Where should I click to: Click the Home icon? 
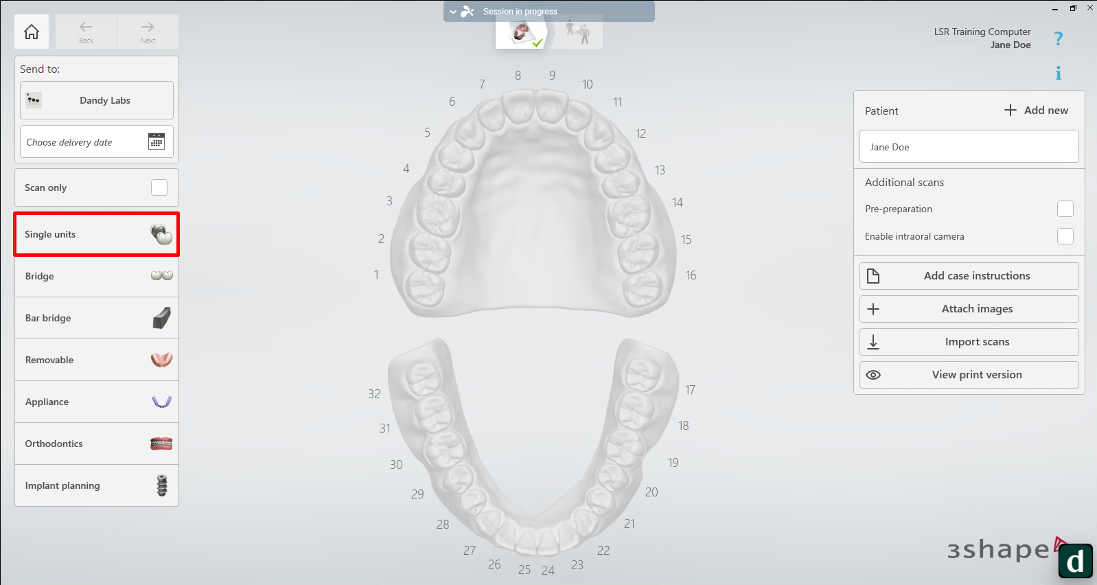coord(32,32)
